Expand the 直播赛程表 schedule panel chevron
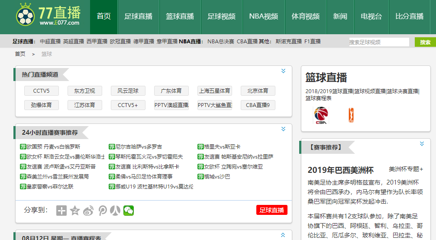Viewport: 436px width, 240px height. 283,235
